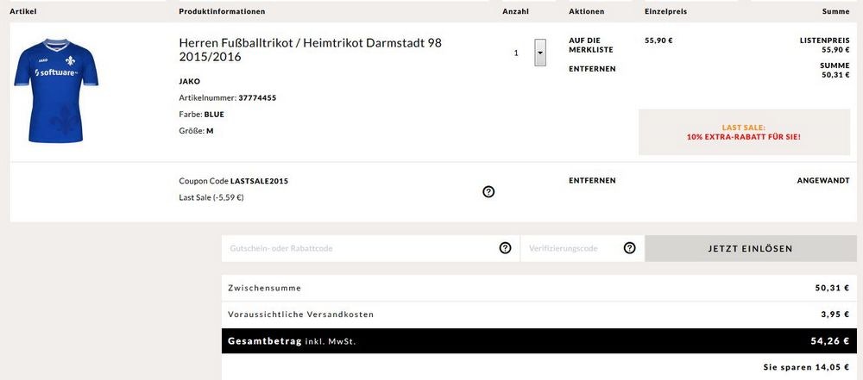
Task: Focus the Verifizierungscode input field
Action: pyautogui.click(x=570, y=248)
